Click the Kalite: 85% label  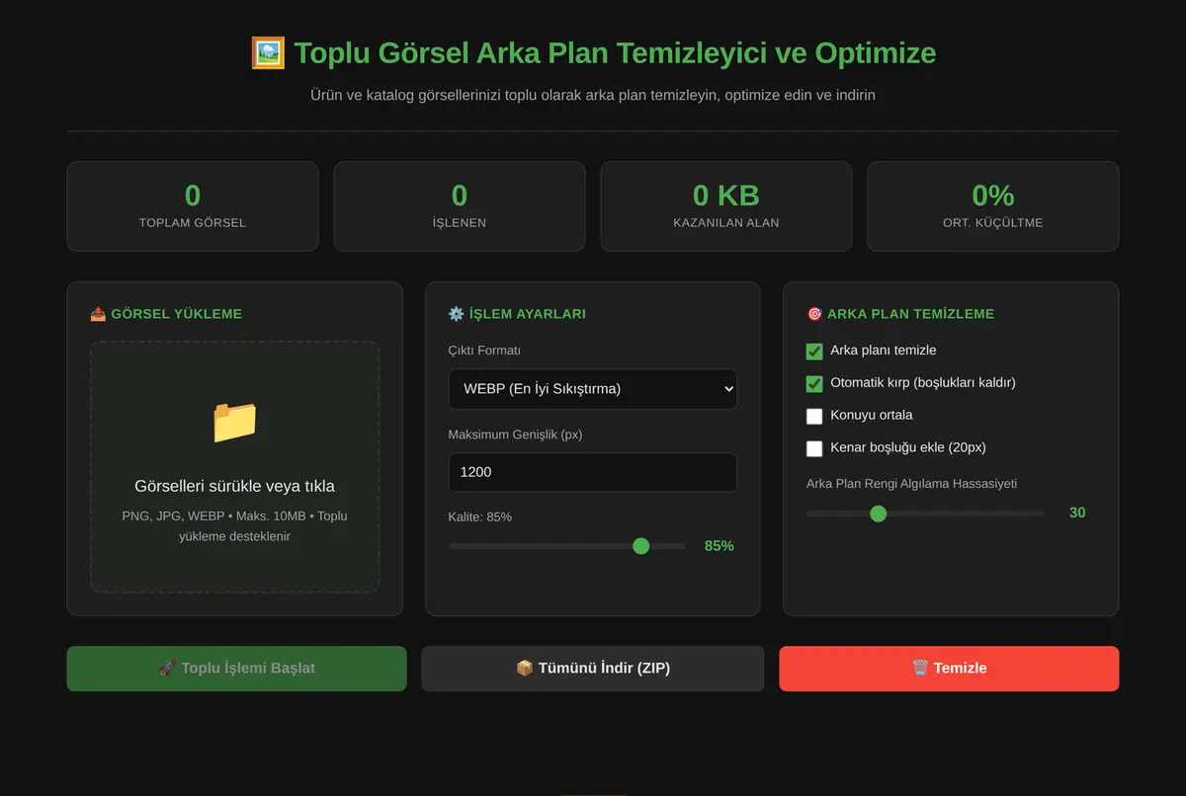pyautogui.click(x=480, y=517)
